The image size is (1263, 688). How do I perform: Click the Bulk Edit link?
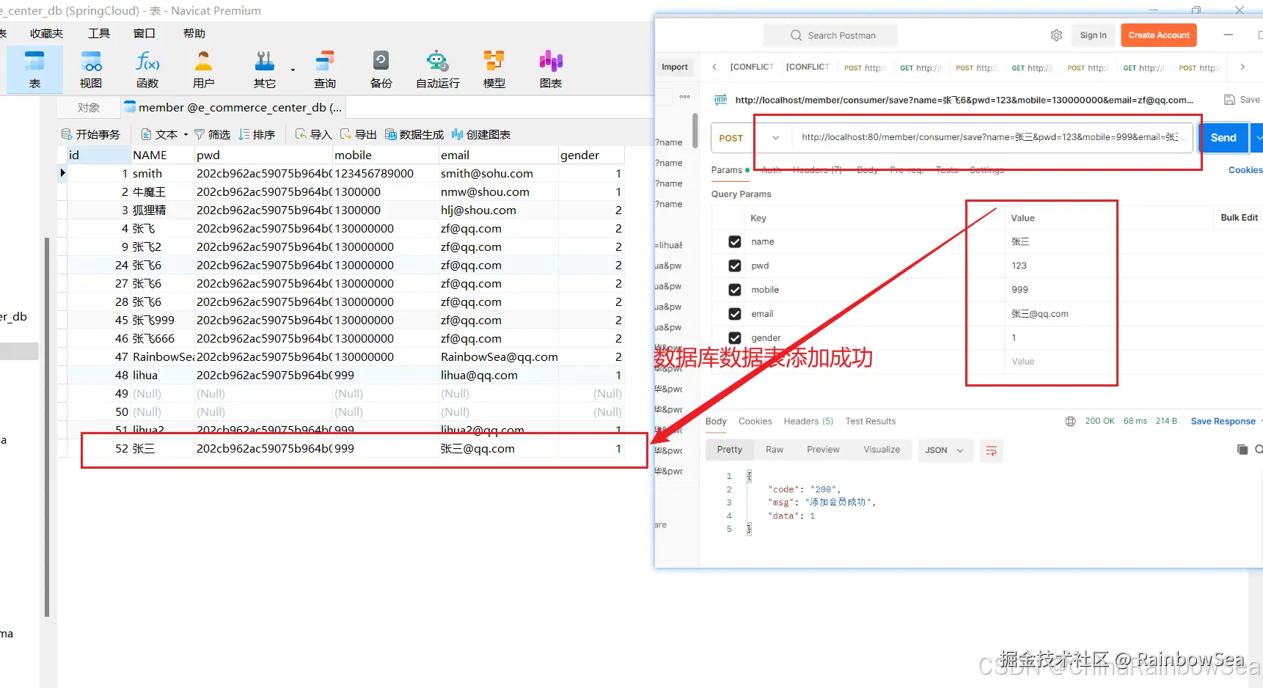coord(1239,218)
